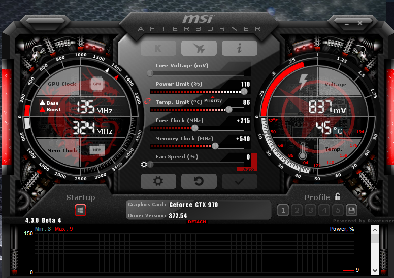Open the Kombustor K button
Image resolution: width=394 pixels, height=278 pixels.
[158, 48]
